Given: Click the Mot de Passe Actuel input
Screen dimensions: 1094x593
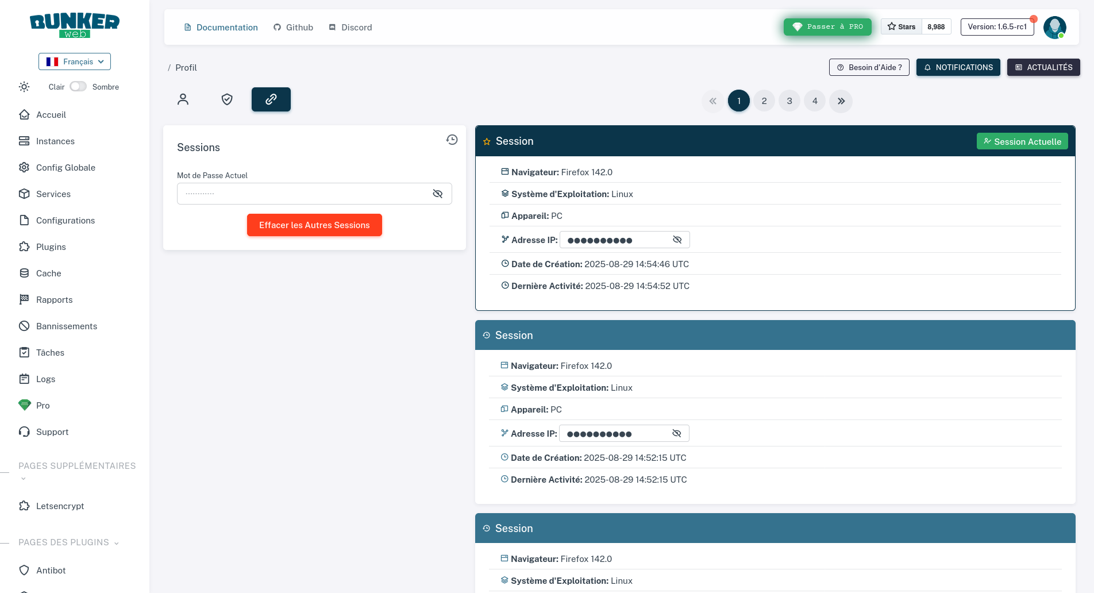Looking at the screenshot, I should (x=303, y=194).
